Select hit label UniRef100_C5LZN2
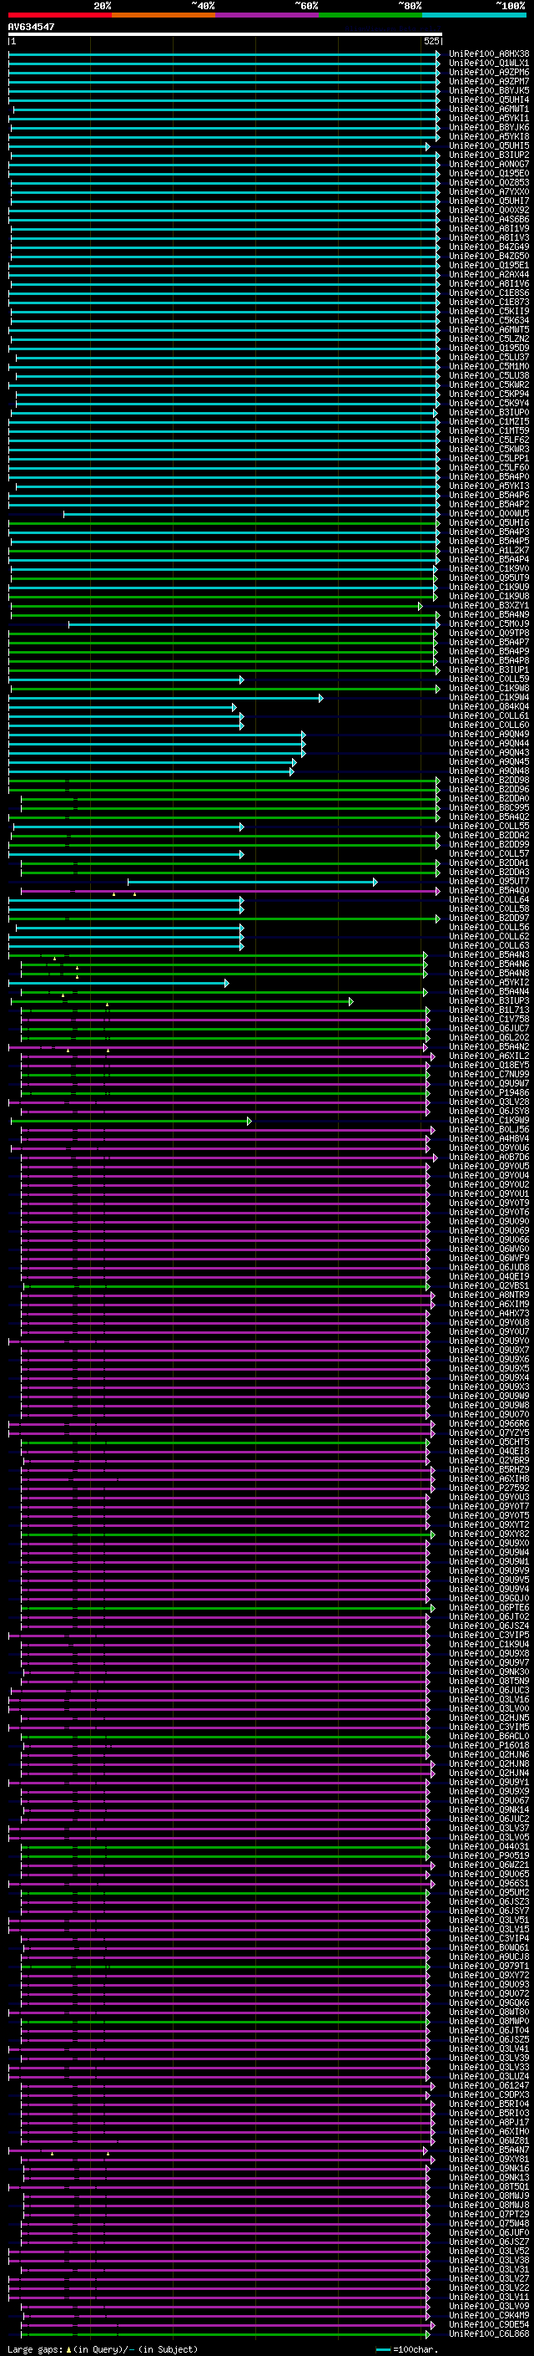This screenshot has width=534, height=2356. [489, 339]
